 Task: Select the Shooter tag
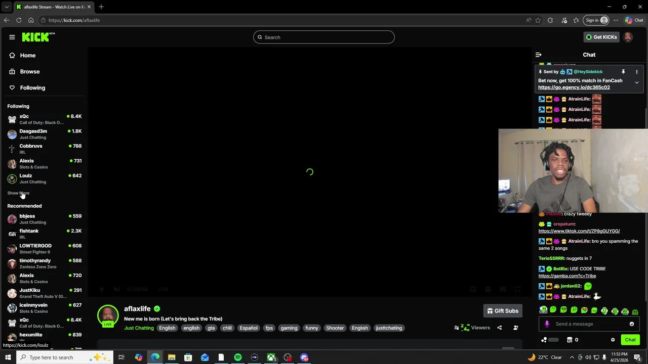point(335,328)
